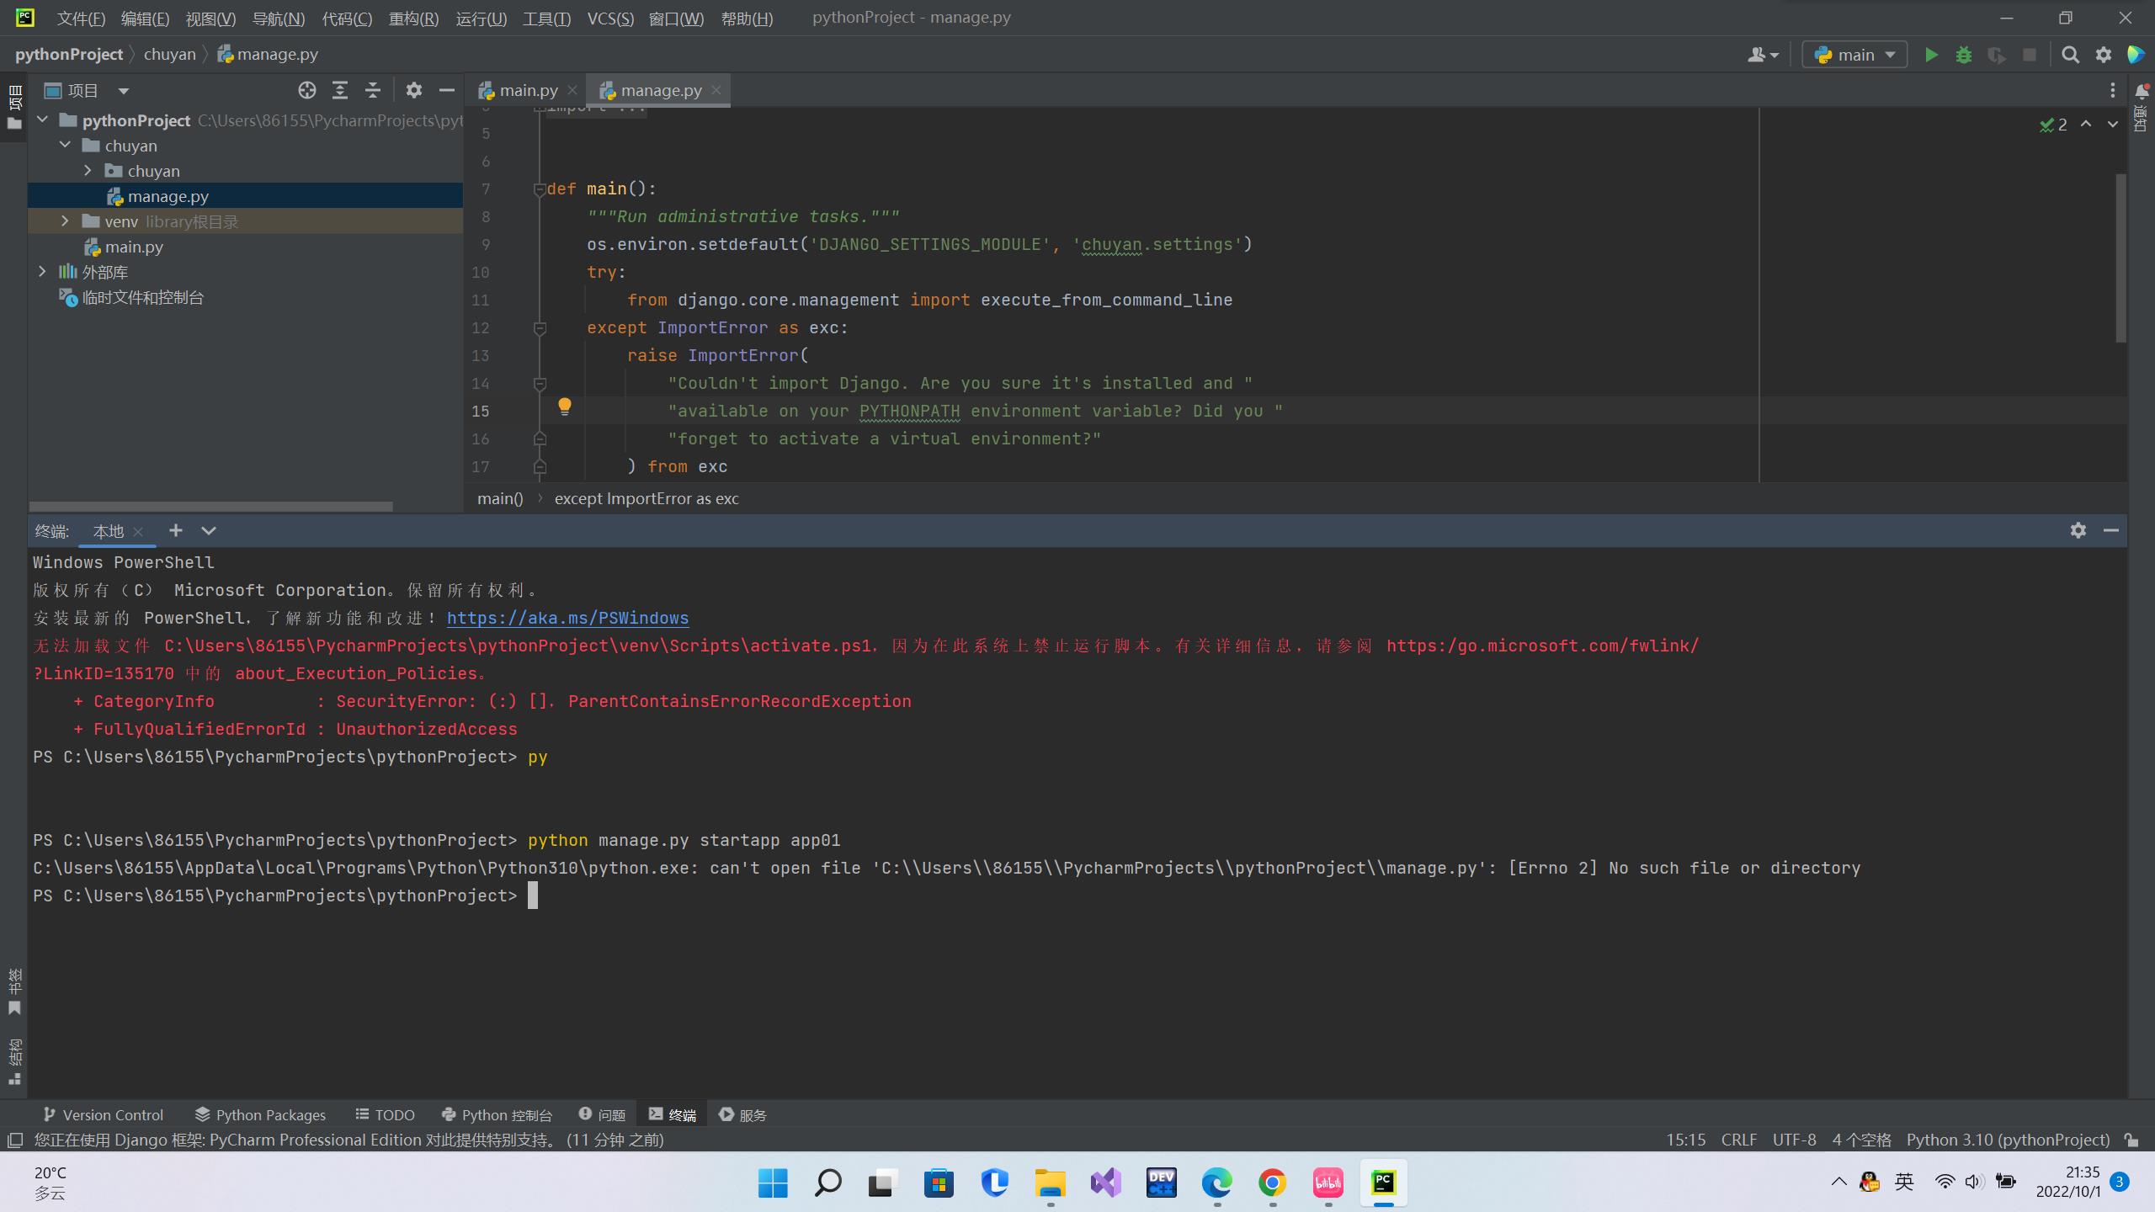Screen dimensions: 2155x1212
Task: Open project panel options gear
Action: click(413, 90)
